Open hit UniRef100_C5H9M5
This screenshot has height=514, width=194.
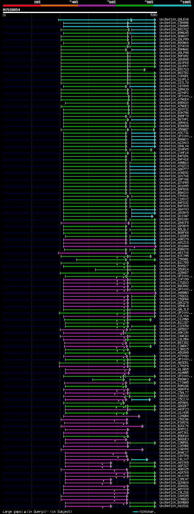click(x=174, y=26)
